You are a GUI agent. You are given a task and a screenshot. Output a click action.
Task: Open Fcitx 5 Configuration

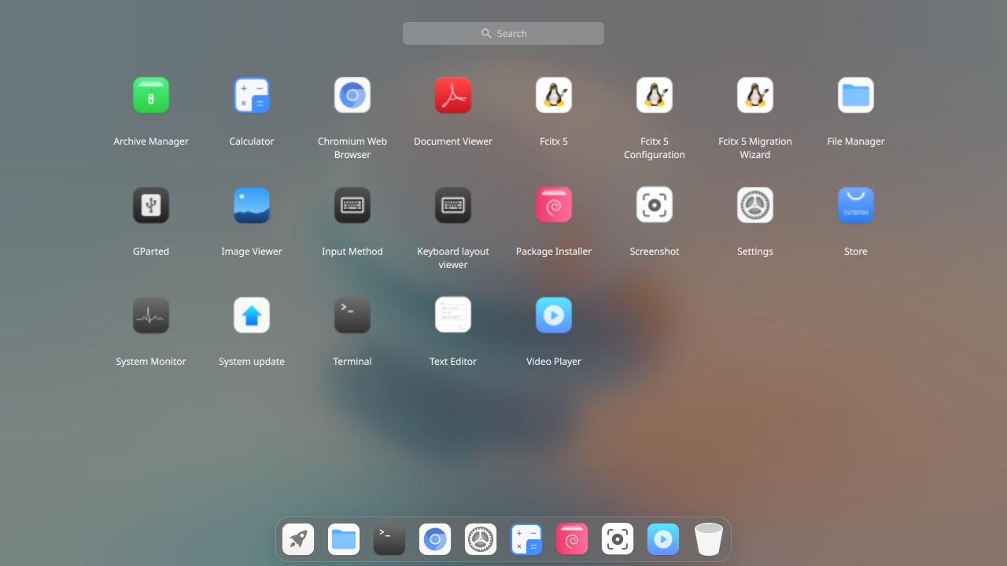[x=655, y=95]
